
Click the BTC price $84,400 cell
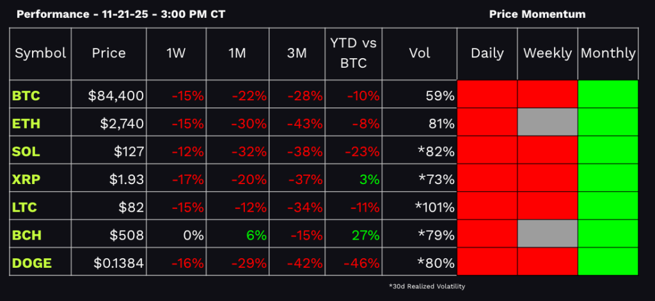pos(116,96)
